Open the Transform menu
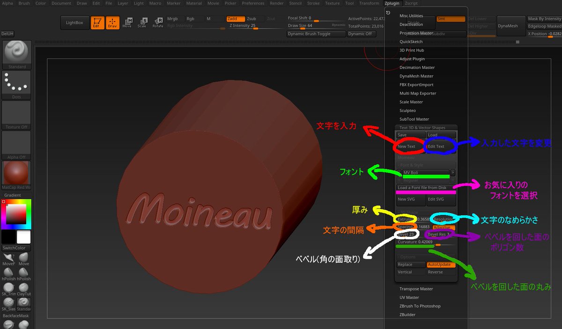 pos(370,3)
